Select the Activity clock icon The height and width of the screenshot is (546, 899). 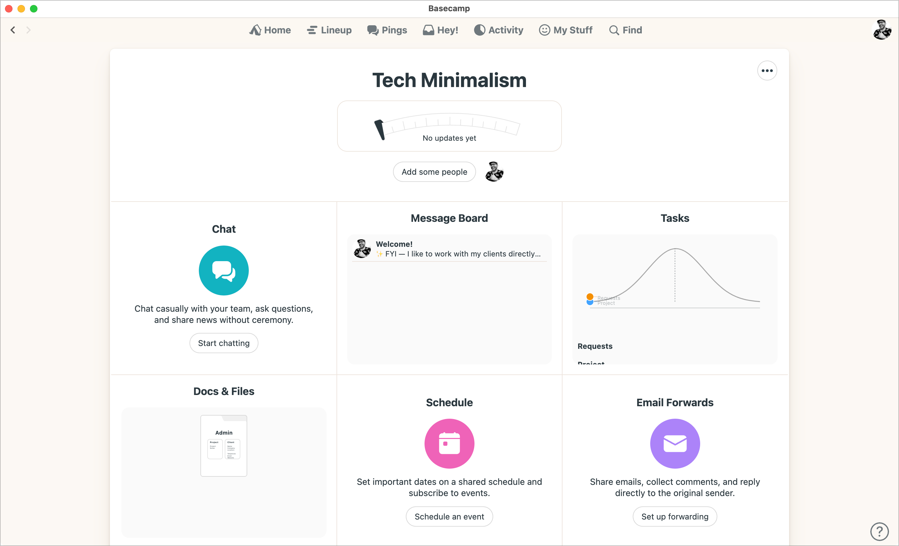pos(480,30)
